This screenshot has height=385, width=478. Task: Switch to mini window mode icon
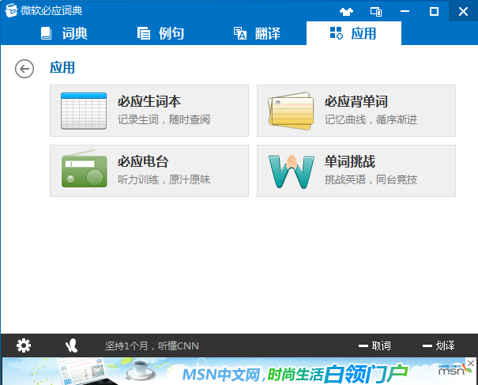(x=376, y=12)
